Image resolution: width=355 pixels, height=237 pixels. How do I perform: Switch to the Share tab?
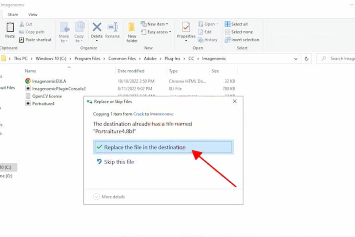[13, 15]
